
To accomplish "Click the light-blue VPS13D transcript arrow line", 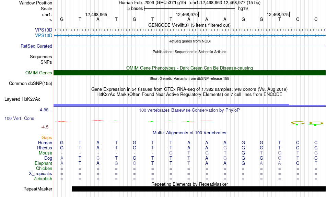I will pyautogui.click(x=190, y=36).
